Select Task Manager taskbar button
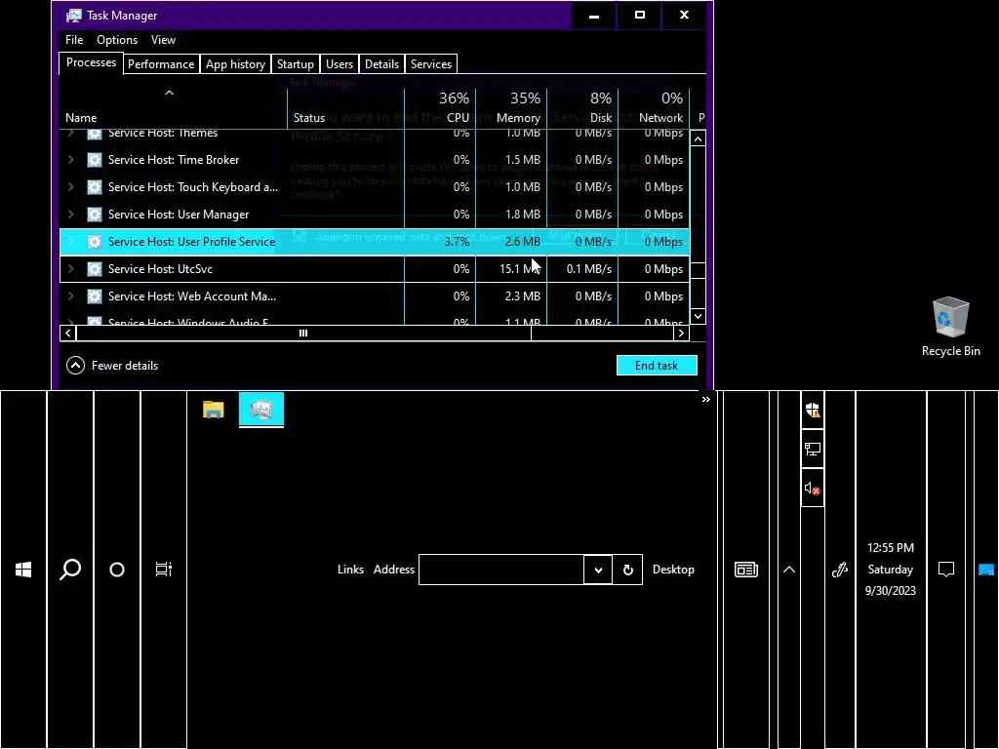Screen dimensions: 999x749 261,410
